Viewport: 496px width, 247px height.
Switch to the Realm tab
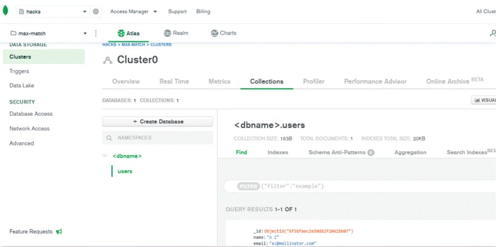tap(176, 33)
